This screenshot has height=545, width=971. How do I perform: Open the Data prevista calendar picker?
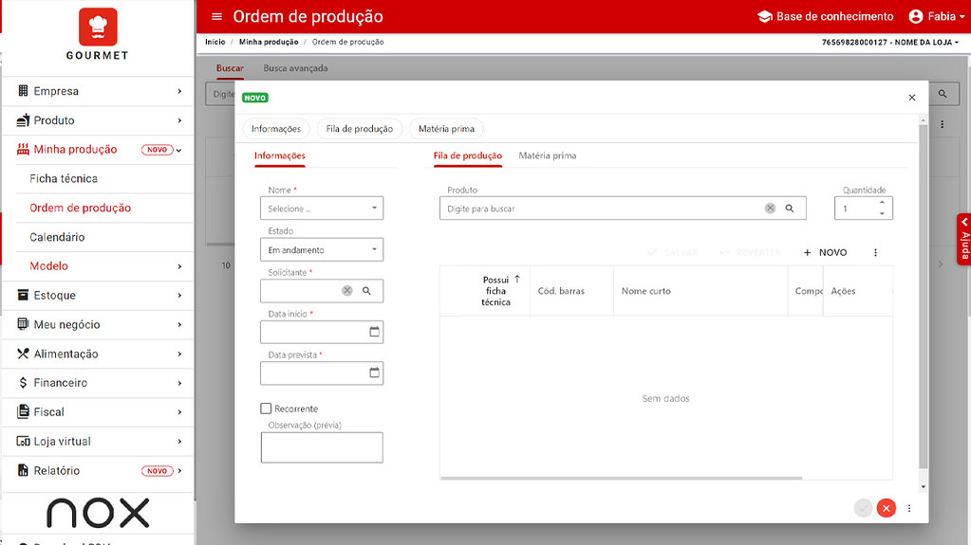pos(374,372)
